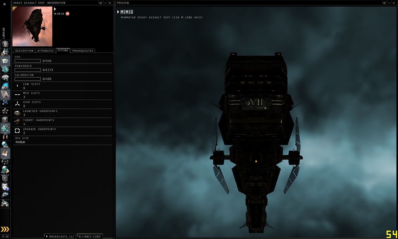398x239 pixels.
Task: Open the Calculator sidebar icon
Action: 5,170
